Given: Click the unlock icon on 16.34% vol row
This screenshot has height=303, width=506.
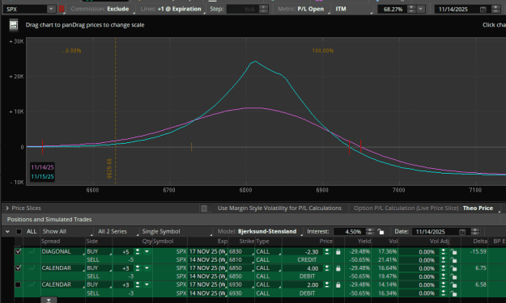Looking at the screenshot, I should tap(454, 293).
